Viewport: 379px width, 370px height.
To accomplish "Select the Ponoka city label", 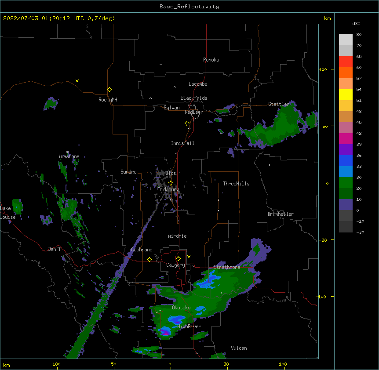I will [211, 60].
